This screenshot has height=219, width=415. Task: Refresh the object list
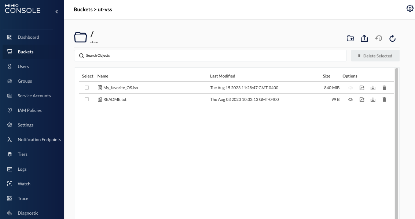393,38
